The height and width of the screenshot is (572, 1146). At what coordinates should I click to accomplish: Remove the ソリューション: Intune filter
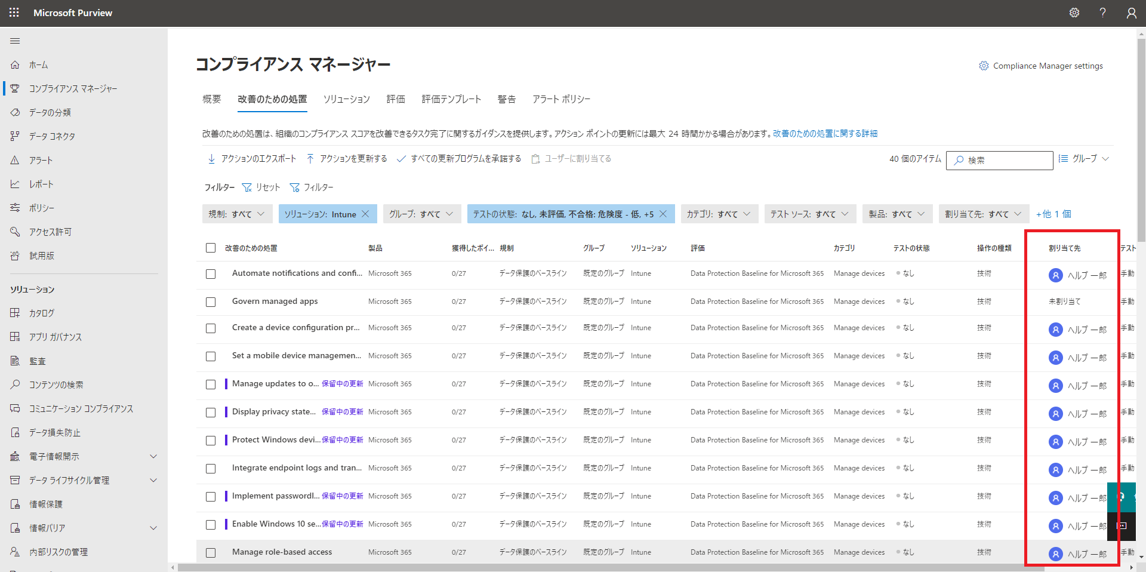point(365,214)
